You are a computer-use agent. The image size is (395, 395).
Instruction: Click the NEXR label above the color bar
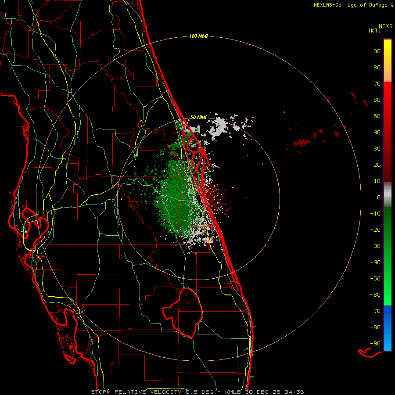click(x=386, y=26)
